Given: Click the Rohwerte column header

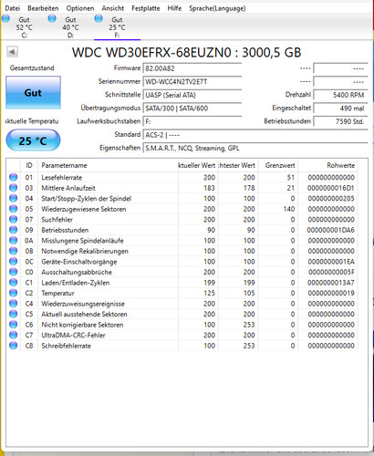Looking at the screenshot, I should pos(327,165).
